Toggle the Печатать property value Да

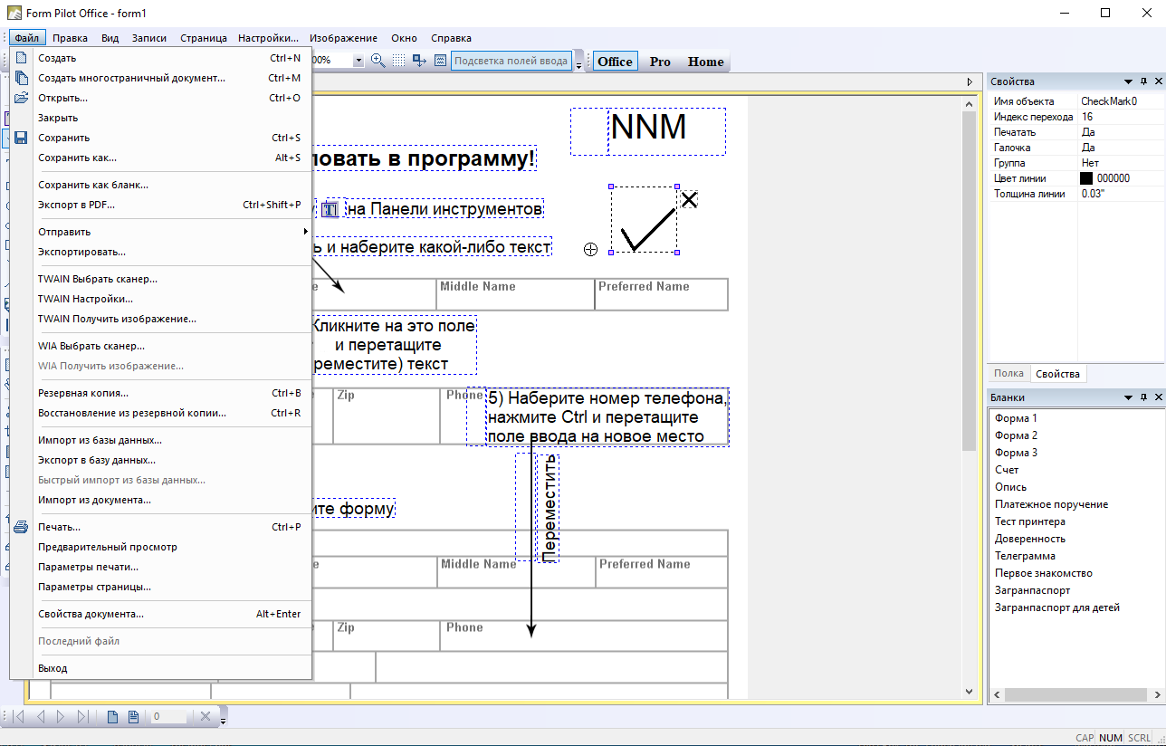point(1089,132)
